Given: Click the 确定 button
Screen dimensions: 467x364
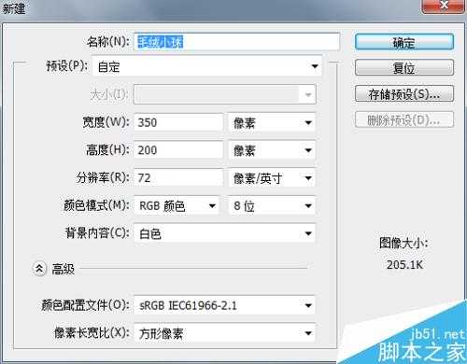Looking at the screenshot, I should [404, 42].
